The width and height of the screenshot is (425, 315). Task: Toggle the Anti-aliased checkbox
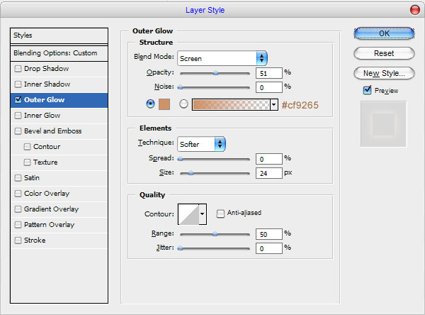221,213
